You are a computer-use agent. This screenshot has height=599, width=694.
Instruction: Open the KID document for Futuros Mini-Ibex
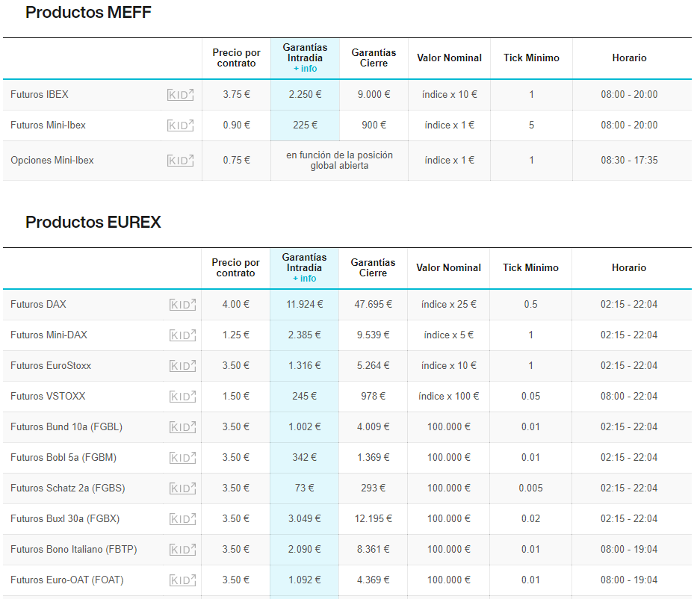[181, 125]
